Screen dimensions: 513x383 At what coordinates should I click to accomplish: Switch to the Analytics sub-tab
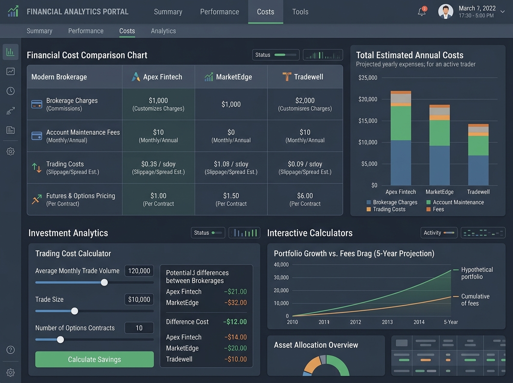163,31
